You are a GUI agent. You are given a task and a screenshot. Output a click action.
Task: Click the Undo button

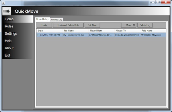(44, 25)
